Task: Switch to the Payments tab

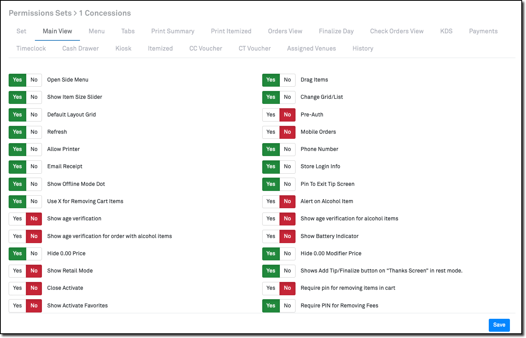Action: [483, 31]
